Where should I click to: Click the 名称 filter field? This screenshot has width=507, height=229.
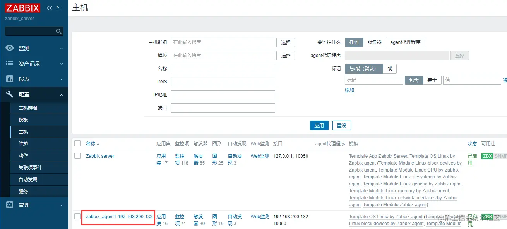(x=223, y=69)
